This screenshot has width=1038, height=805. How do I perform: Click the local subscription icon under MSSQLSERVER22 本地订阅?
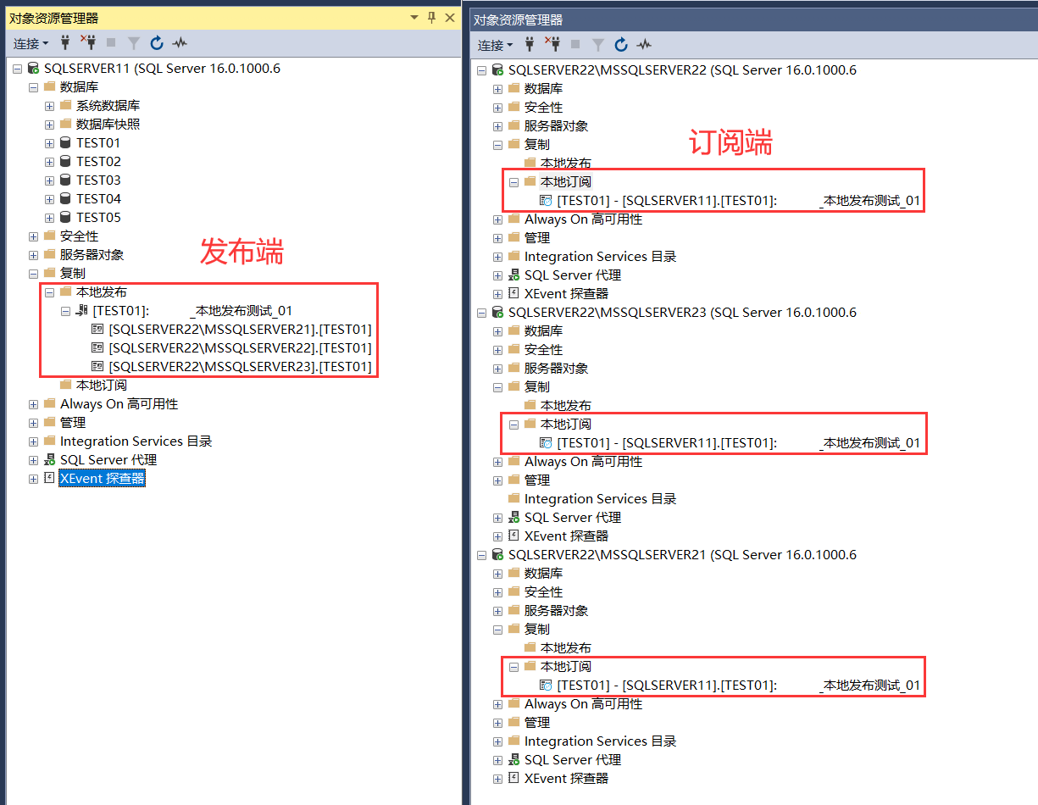click(546, 202)
